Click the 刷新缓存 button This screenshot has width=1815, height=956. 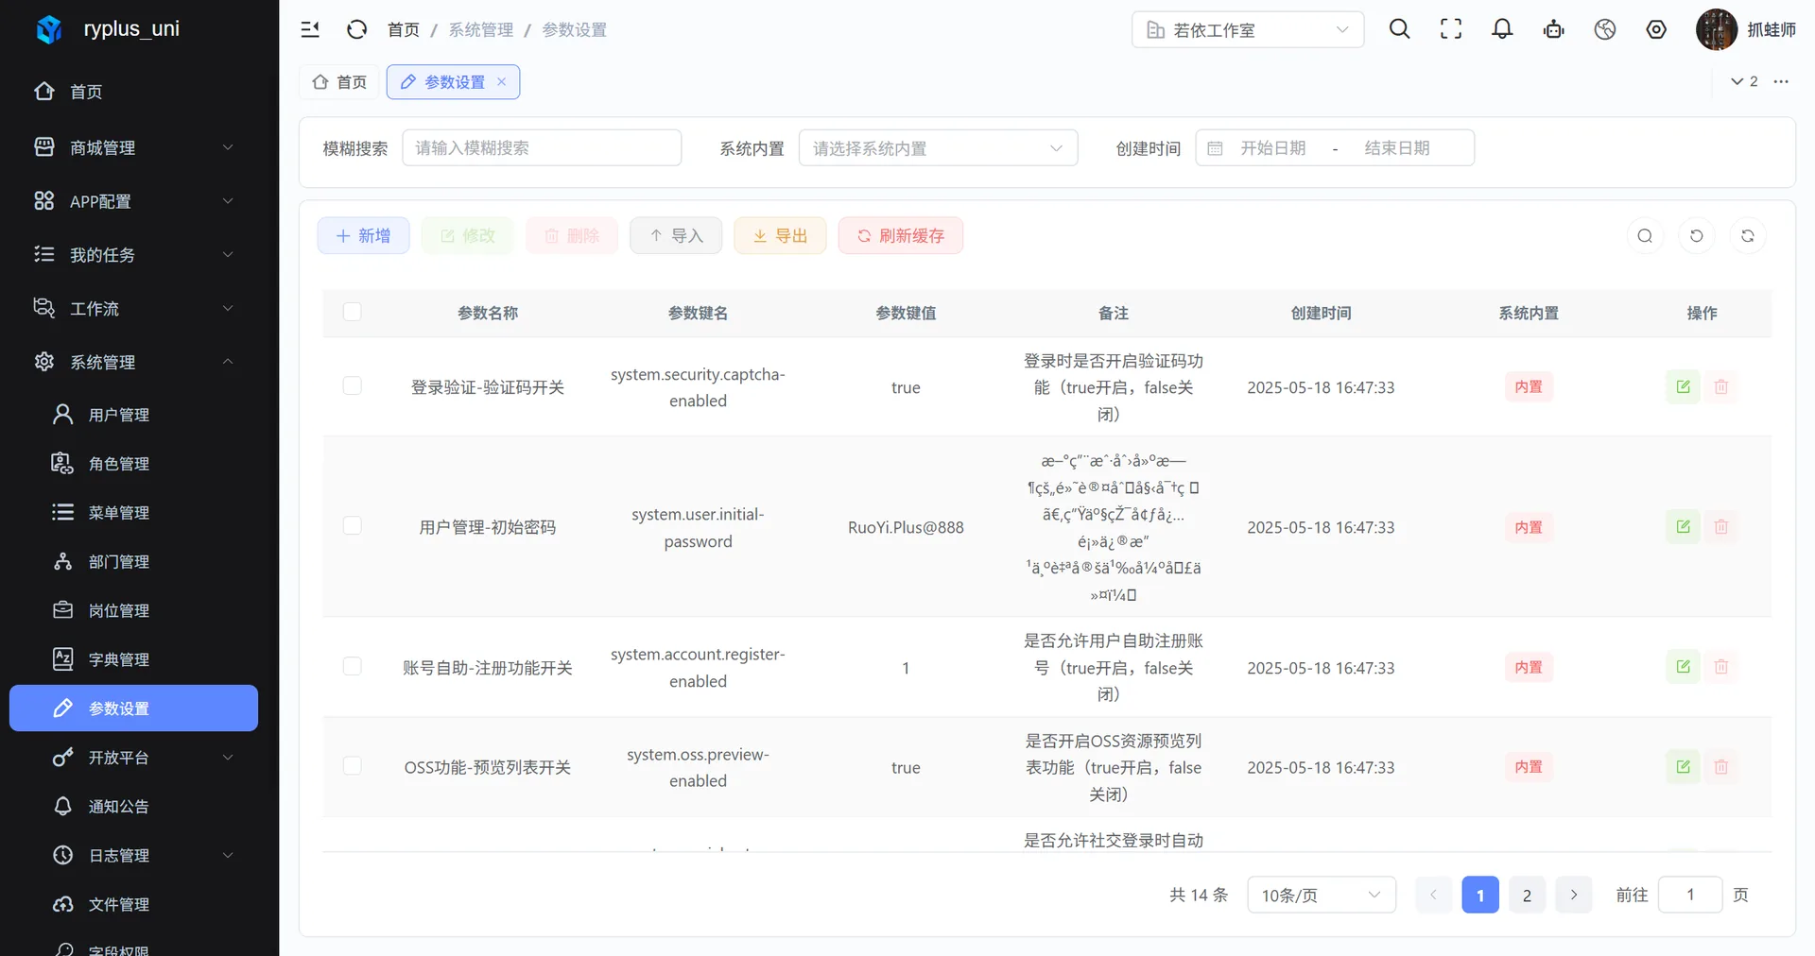click(x=901, y=236)
